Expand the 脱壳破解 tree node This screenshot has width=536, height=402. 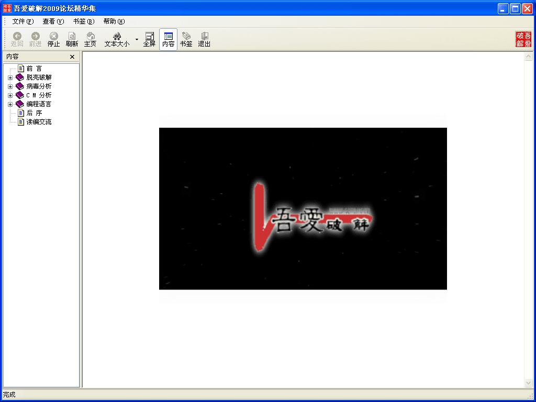pos(10,77)
